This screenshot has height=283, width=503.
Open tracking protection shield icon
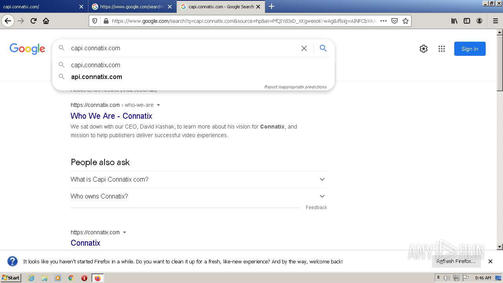click(x=95, y=21)
